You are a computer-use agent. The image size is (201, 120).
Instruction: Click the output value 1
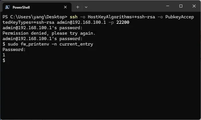[4, 55]
